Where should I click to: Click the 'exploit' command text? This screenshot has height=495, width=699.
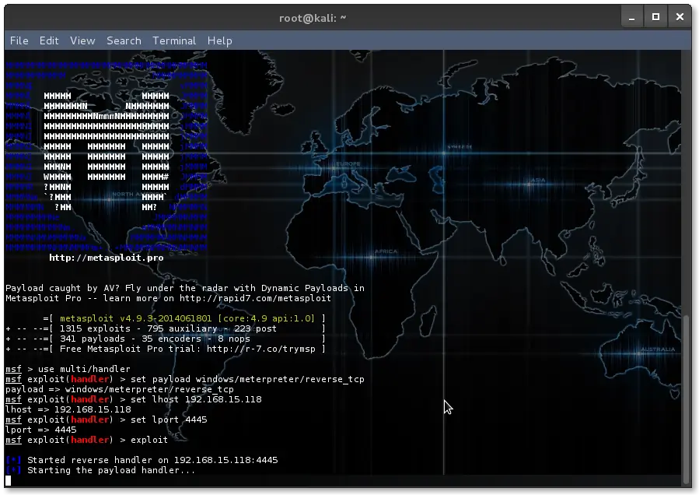[149, 440]
